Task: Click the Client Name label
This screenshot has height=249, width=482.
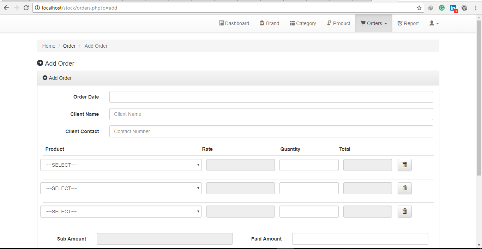Action: (85, 114)
